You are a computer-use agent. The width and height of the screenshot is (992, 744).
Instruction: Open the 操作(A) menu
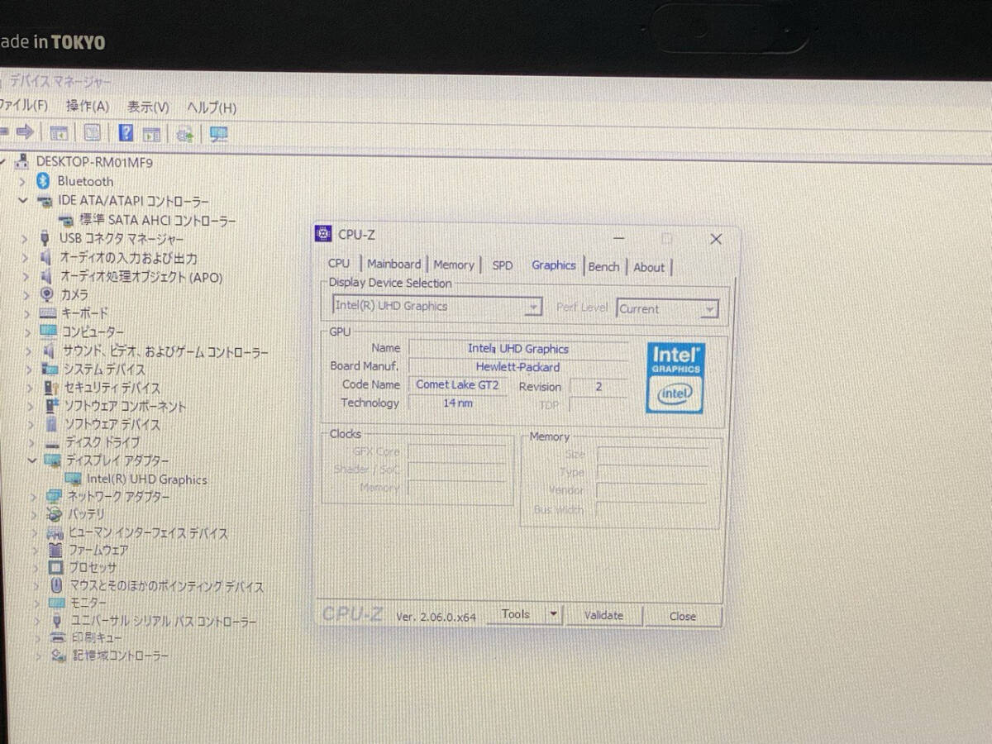(88, 106)
